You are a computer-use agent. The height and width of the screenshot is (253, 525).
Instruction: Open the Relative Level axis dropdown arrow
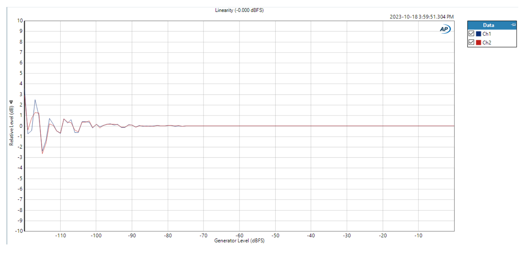[11, 102]
